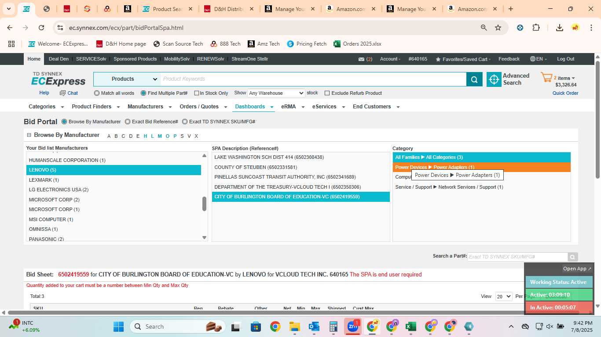Click the Log Out link
The width and height of the screenshot is (601, 337).
pyautogui.click(x=565, y=59)
